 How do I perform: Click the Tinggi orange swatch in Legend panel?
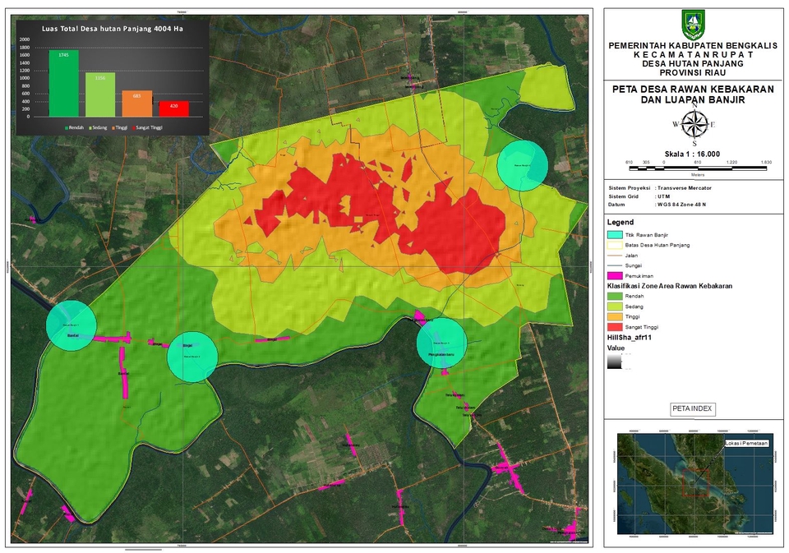pos(615,316)
